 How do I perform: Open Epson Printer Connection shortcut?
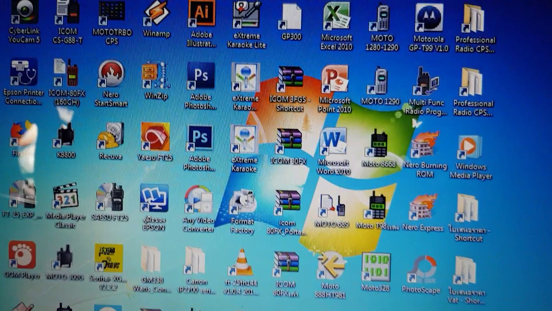(24, 82)
